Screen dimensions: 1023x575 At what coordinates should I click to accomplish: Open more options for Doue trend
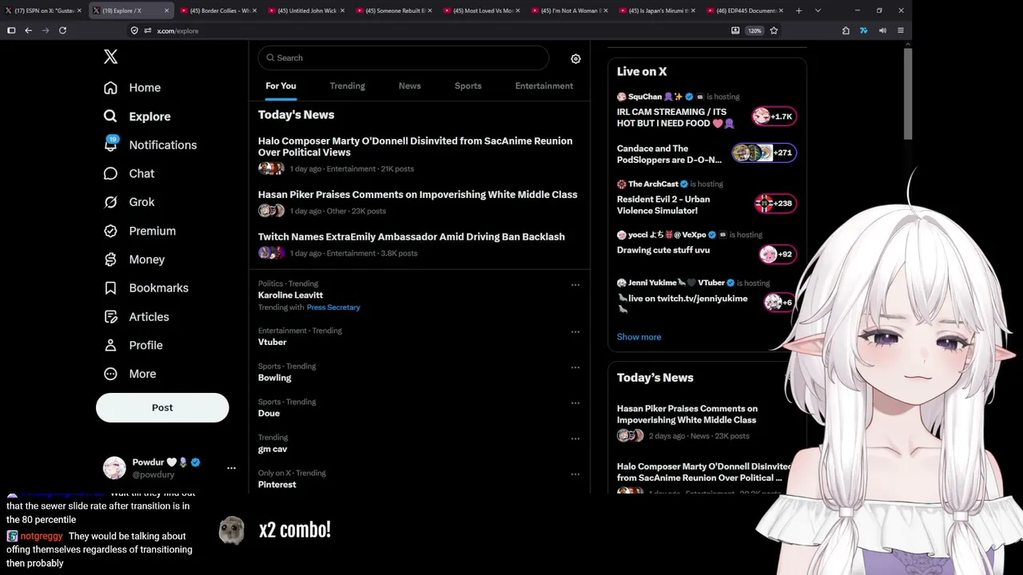point(575,402)
